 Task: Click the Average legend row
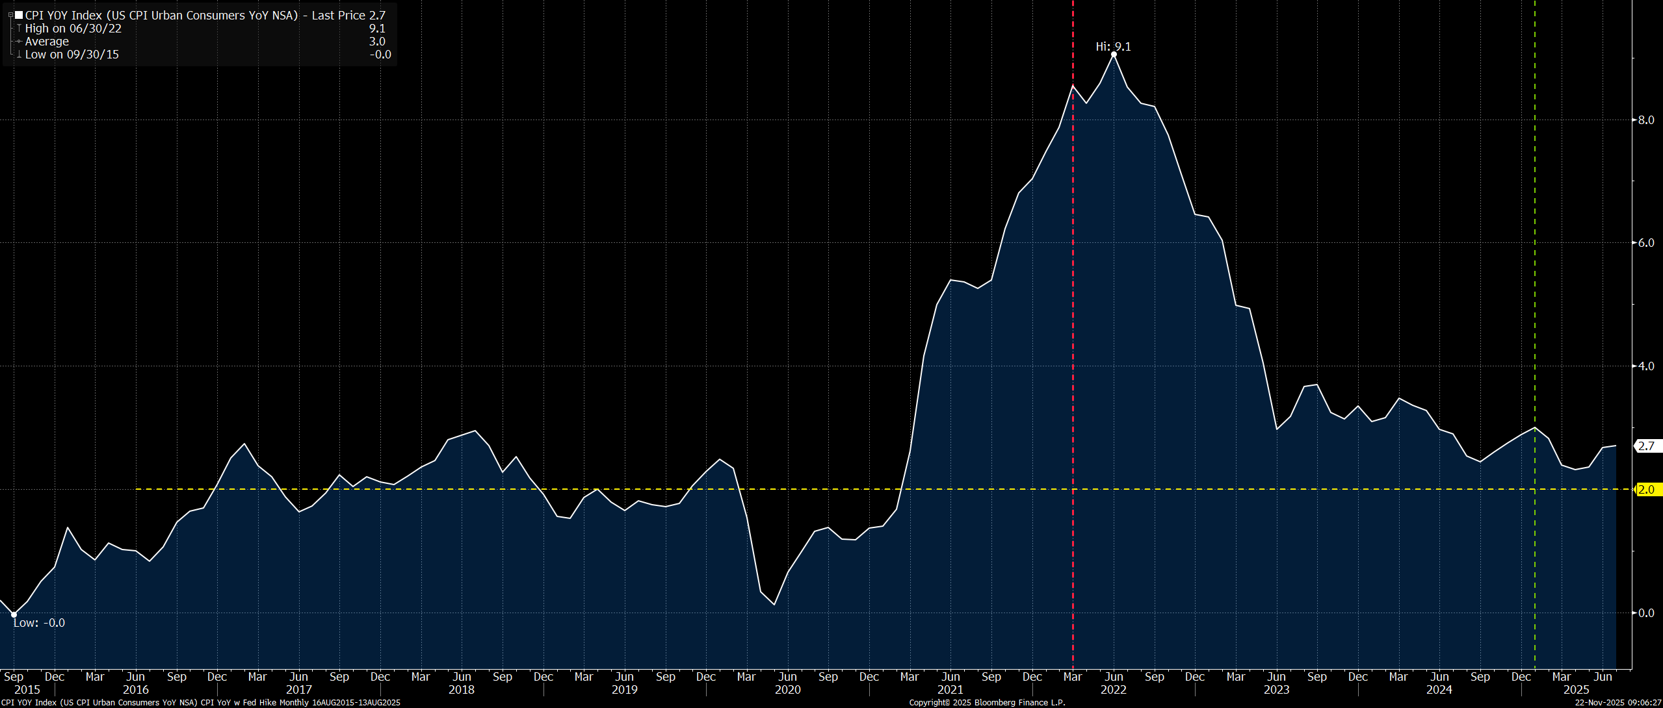pyautogui.click(x=47, y=42)
